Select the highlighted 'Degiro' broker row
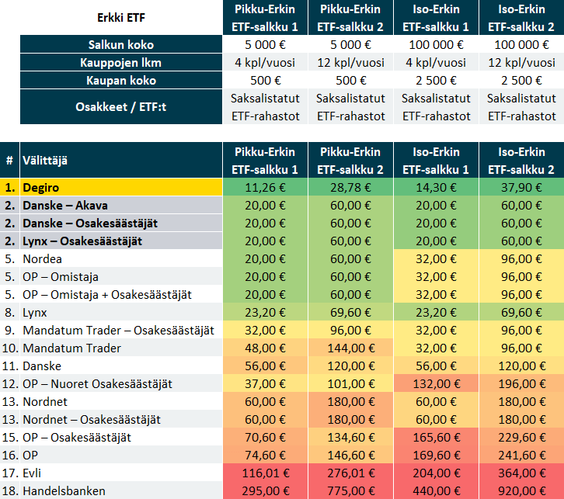The image size is (564, 499). 111,187
